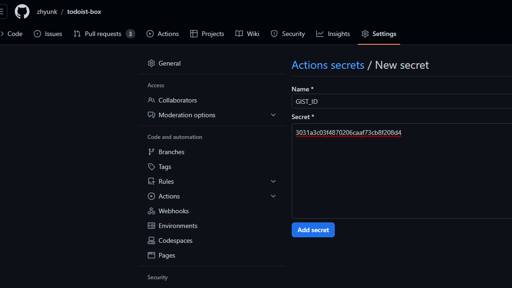The width and height of the screenshot is (512, 288).
Task: Click the Wiki book icon
Action: click(239, 34)
